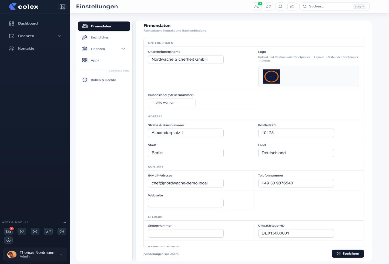Open the badge-check app module
389x264 pixels.
pyautogui.click(x=9, y=240)
